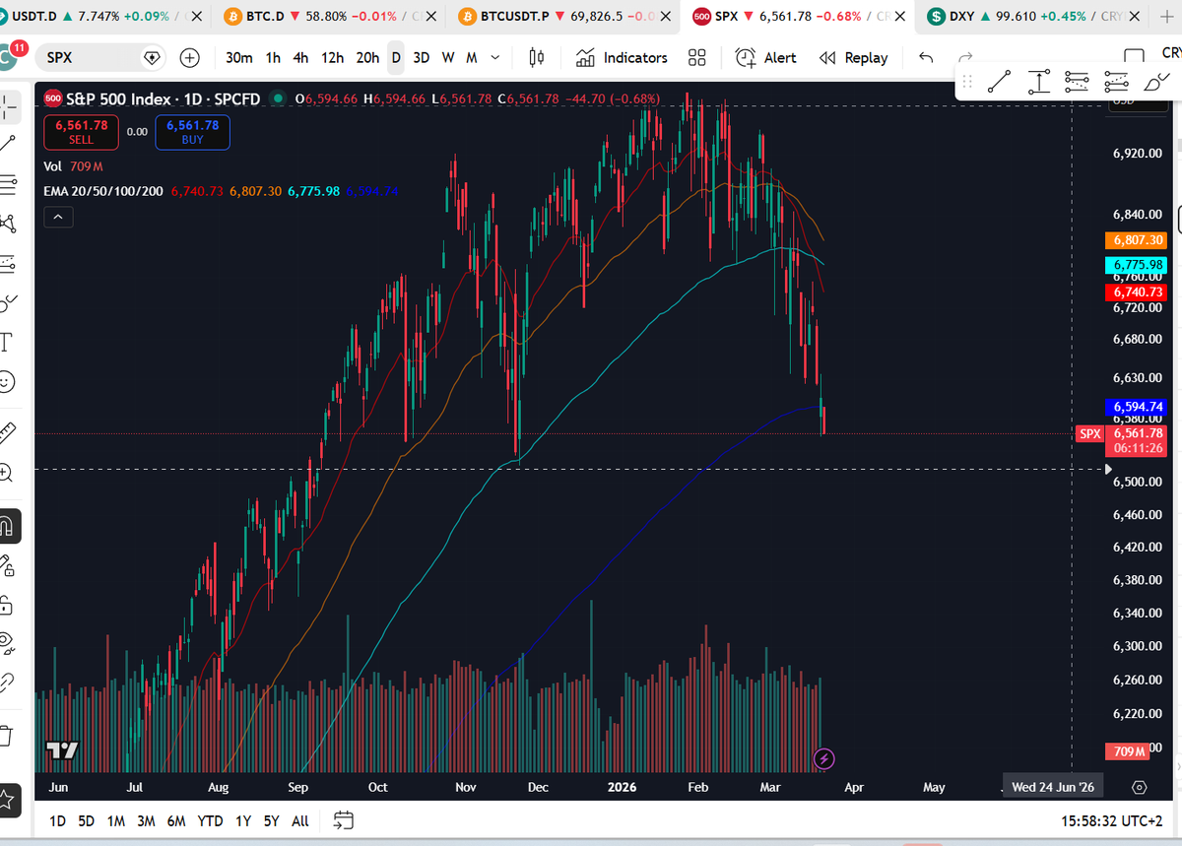Viewport: 1182px width, 846px height.
Task: Click the user profile avatar with notifications
Action: pos(9,56)
